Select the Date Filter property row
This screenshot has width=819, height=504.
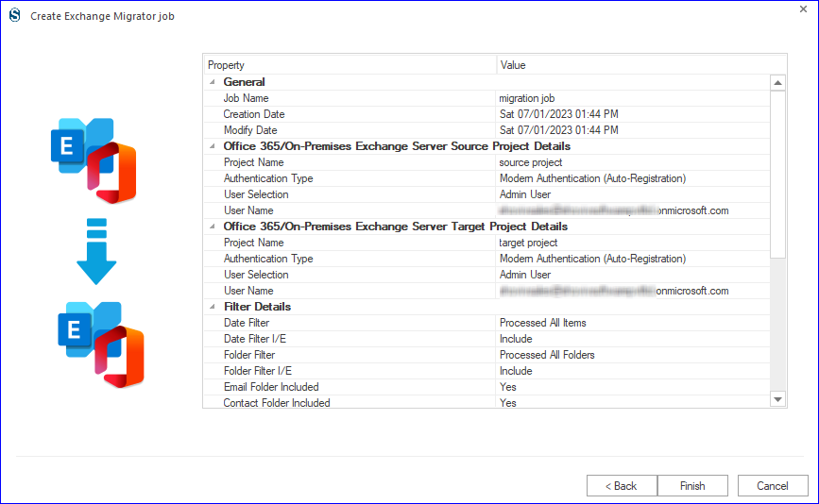tap(486, 323)
